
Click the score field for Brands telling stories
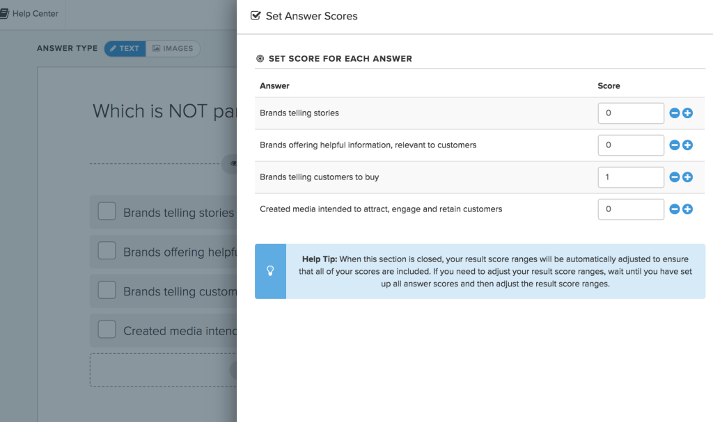click(631, 113)
